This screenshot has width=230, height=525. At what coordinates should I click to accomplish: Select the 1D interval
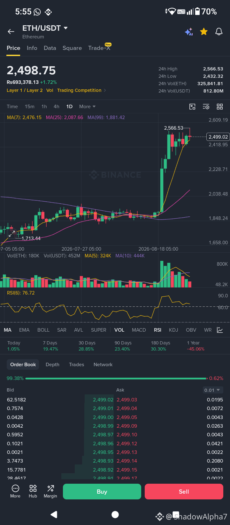(x=69, y=107)
